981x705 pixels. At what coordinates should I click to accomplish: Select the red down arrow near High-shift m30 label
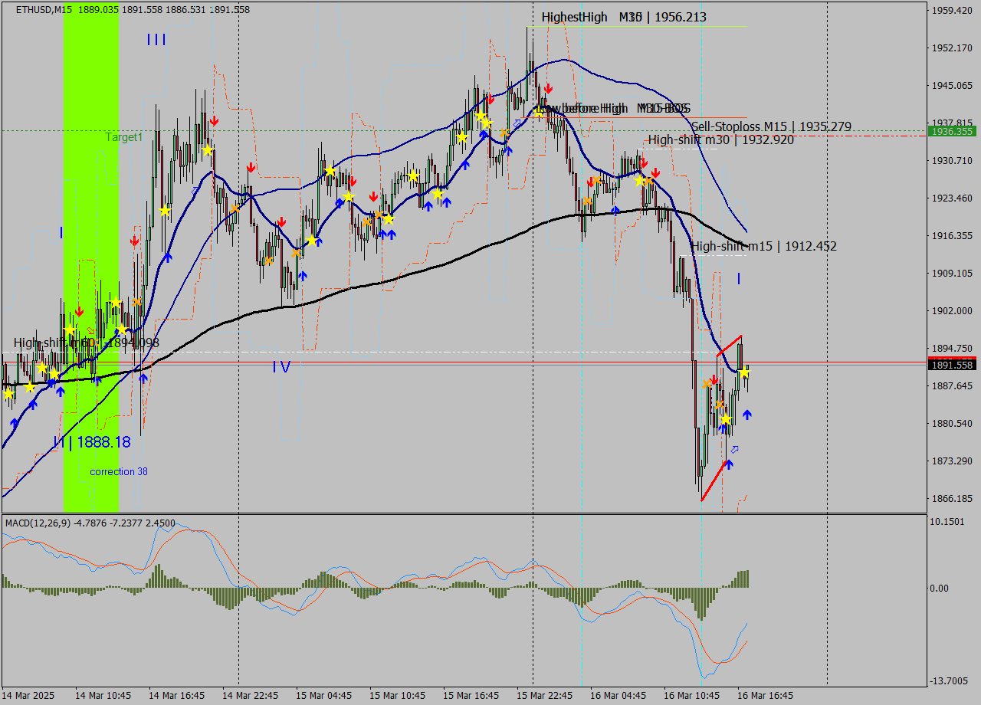coord(645,164)
